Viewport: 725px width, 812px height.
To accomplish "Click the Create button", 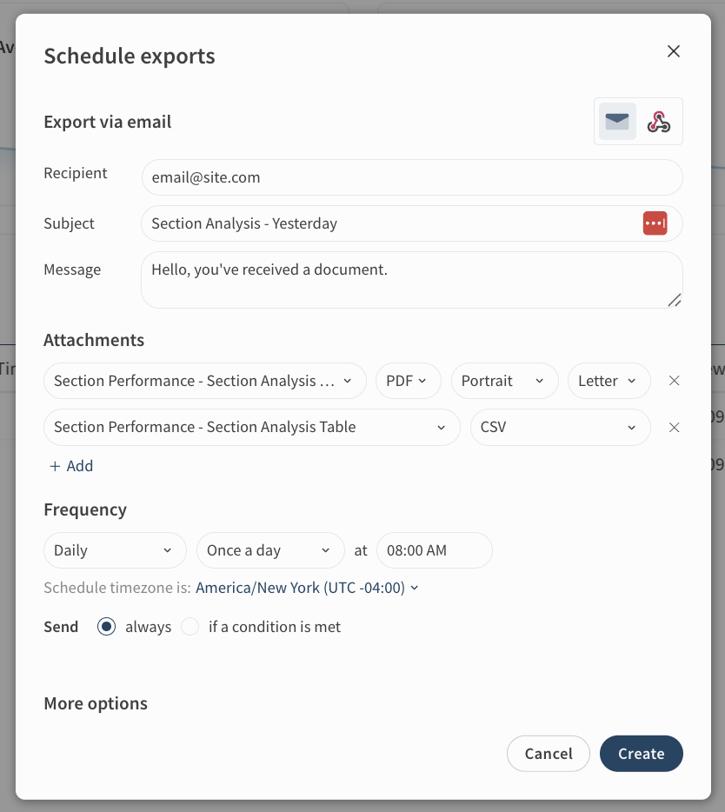I will 641,754.
